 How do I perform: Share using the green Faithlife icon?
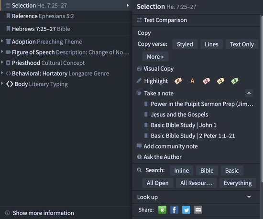(163, 209)
